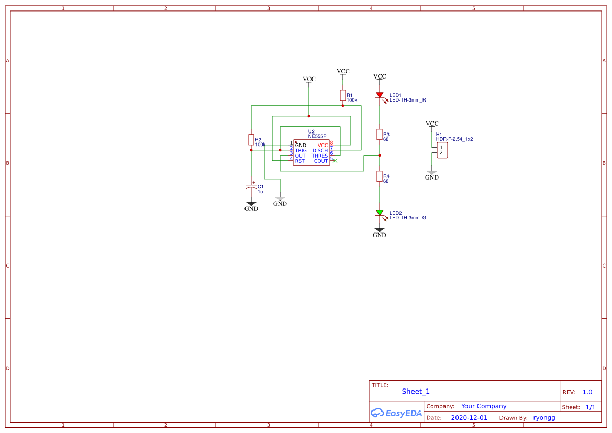Click the TRIG pin label
The width and height of the screenshot is (612, 433).
pyautogui.click(x=301, y=150)
